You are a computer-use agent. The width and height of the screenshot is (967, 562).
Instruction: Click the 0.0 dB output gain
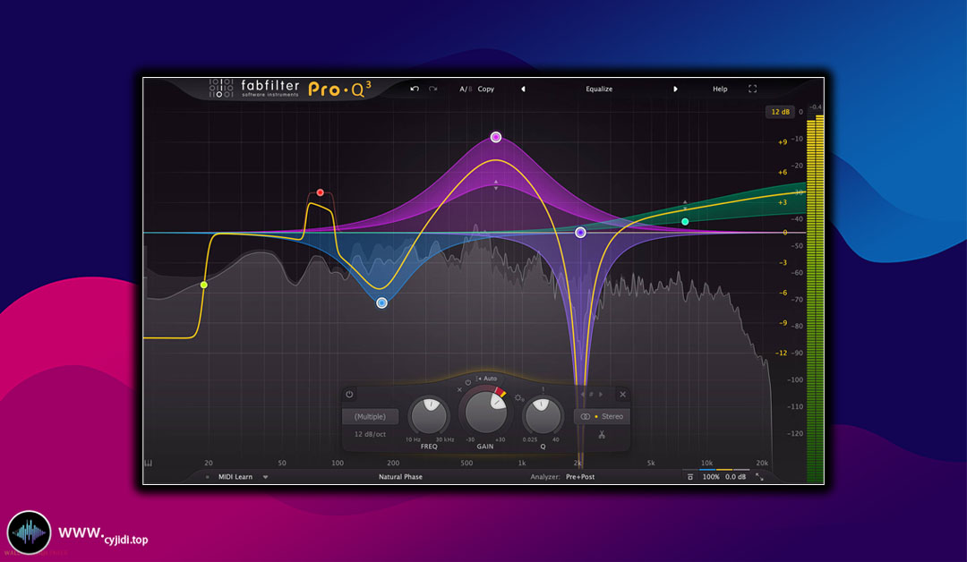point(735,476)
